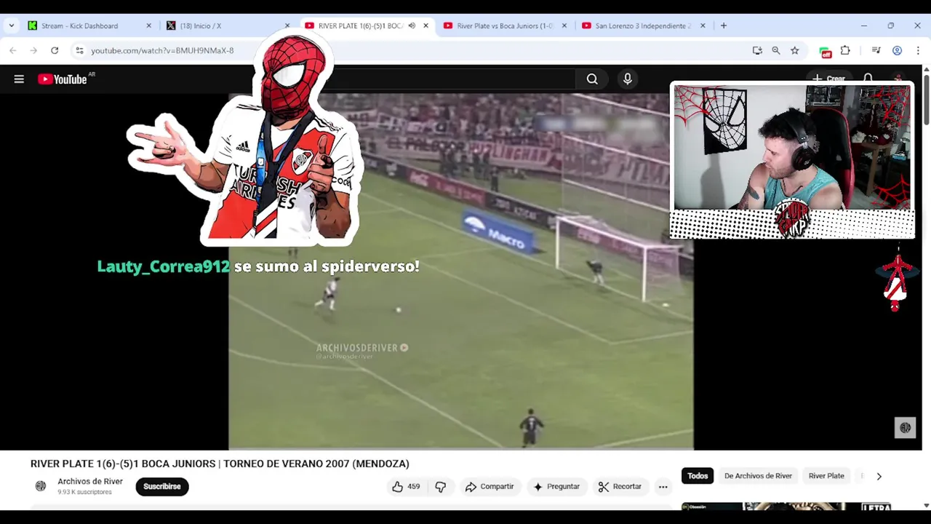The height and width of the screenshot is (524, 931).
Task: Open a new browser tab
Action: click(x=723, y=25)
